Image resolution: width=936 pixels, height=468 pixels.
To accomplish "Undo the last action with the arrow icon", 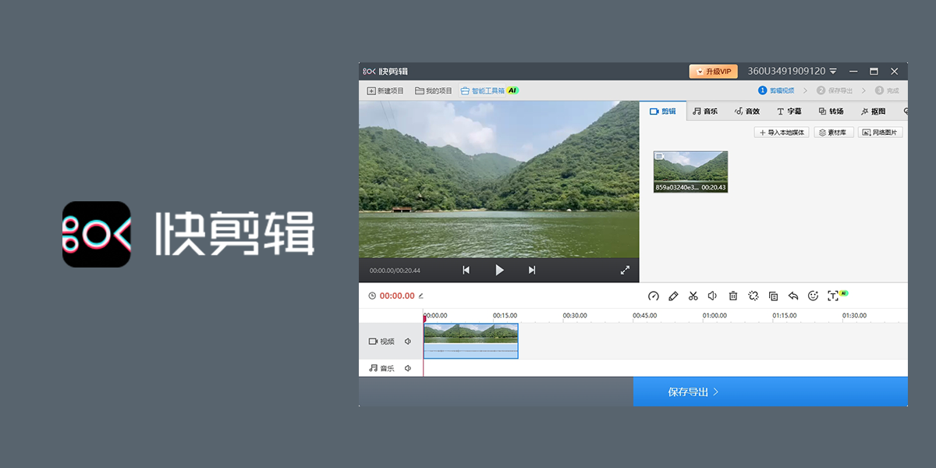I will pyautogui.click(x=793, y=296).
